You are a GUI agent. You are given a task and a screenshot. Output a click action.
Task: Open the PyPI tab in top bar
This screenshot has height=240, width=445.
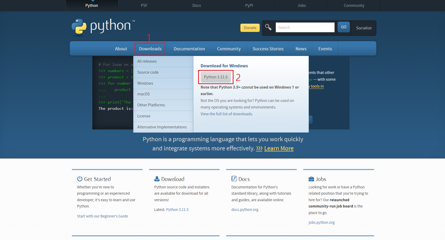(249, 6)
